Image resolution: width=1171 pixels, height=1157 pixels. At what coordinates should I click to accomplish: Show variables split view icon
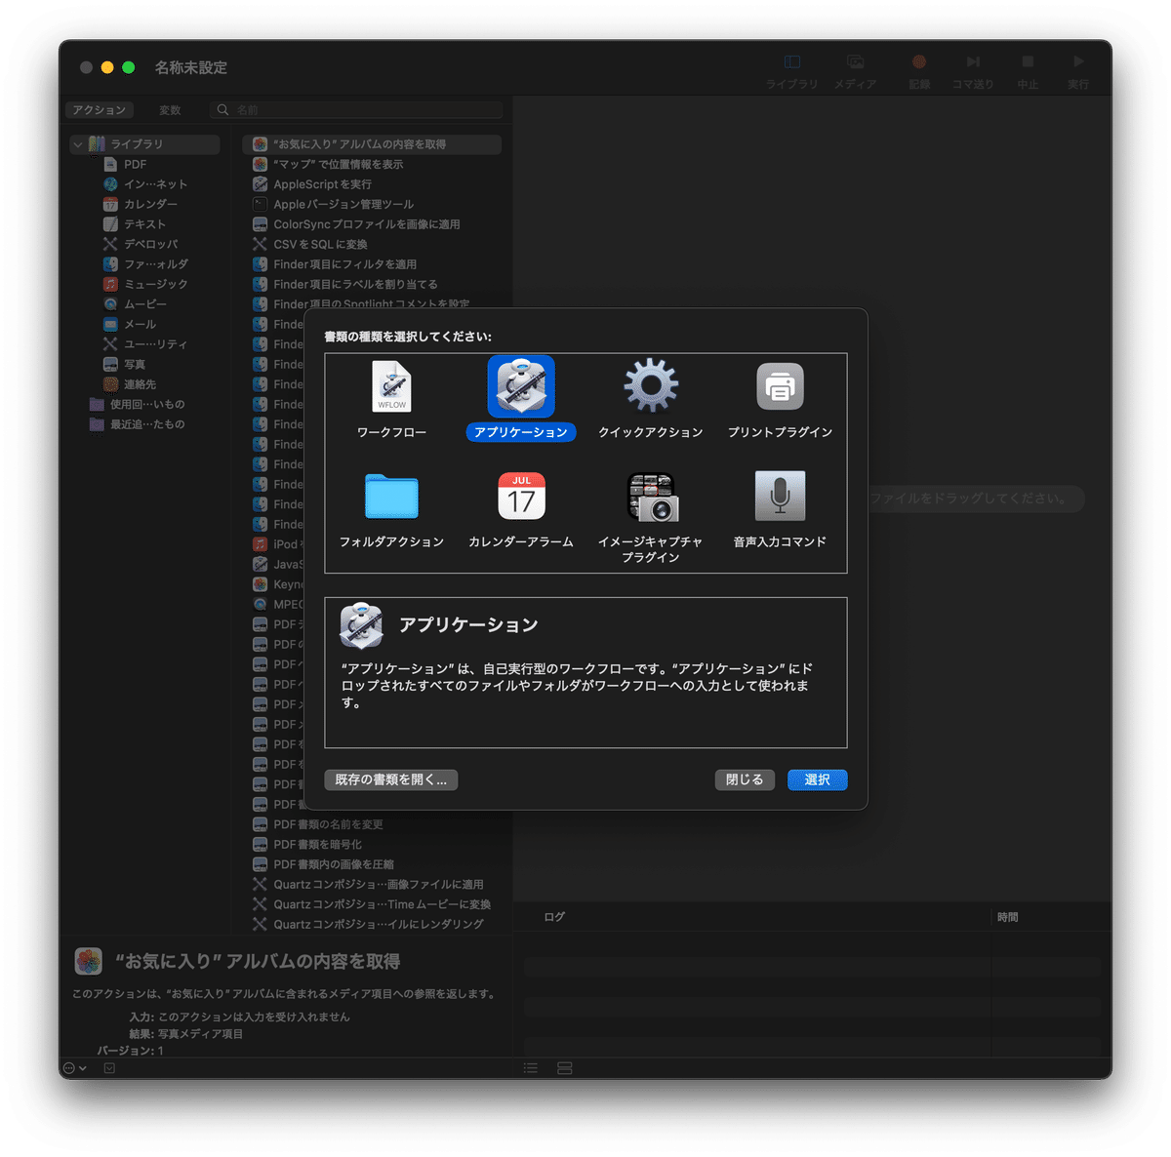coord(564,1068)
